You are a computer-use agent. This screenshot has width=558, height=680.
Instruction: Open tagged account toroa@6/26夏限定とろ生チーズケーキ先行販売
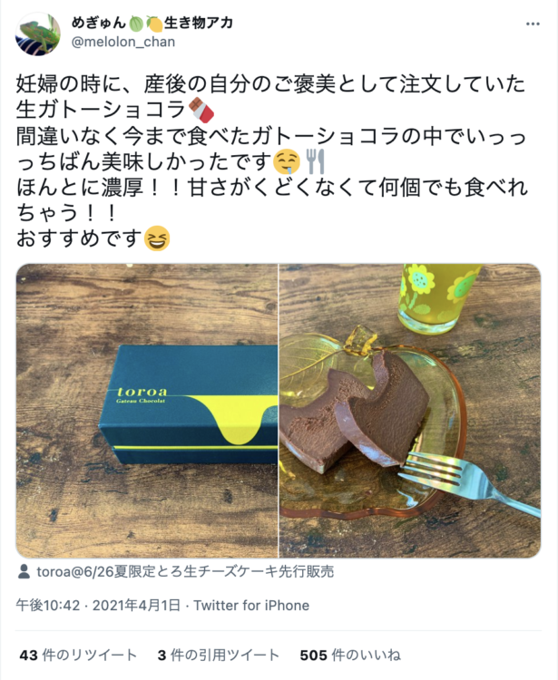click(x=185, y=571)
